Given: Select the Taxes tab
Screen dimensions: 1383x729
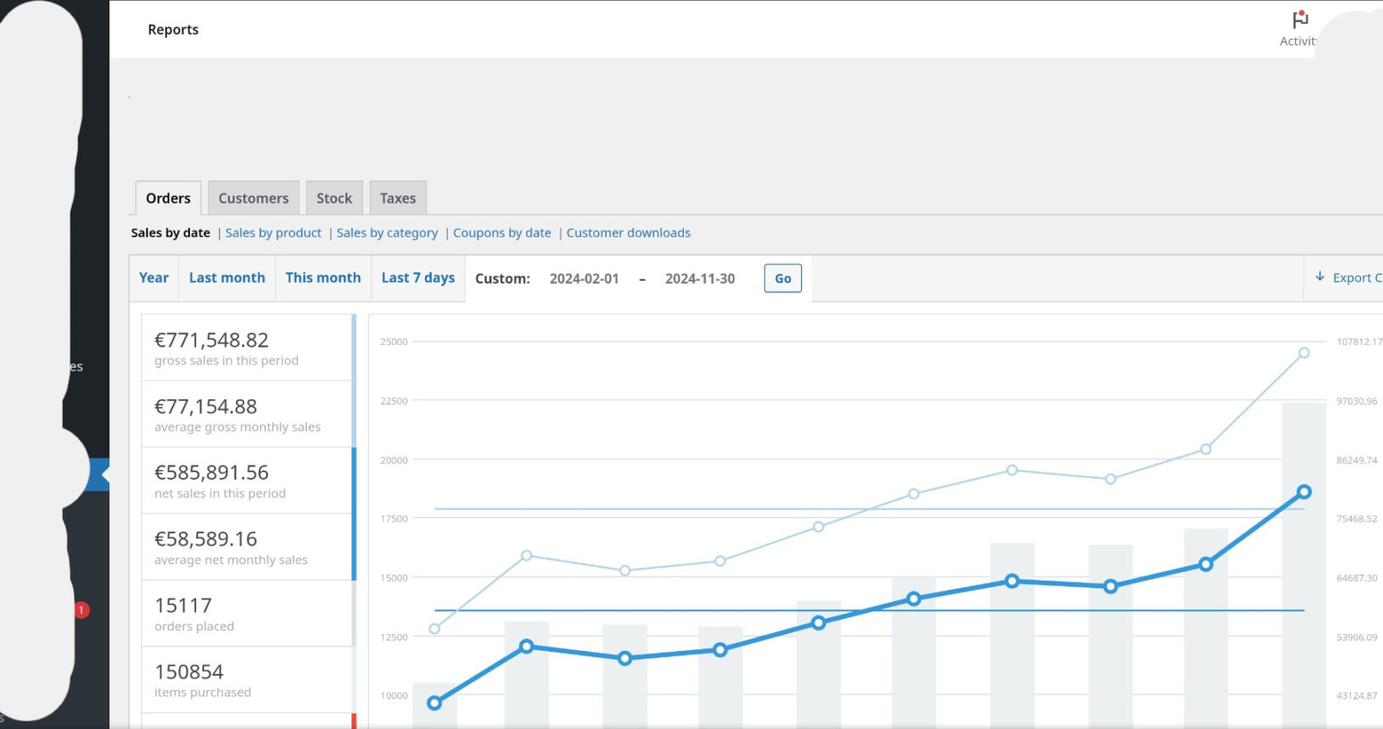Looking at the screenshot, I should coord(398,198).
